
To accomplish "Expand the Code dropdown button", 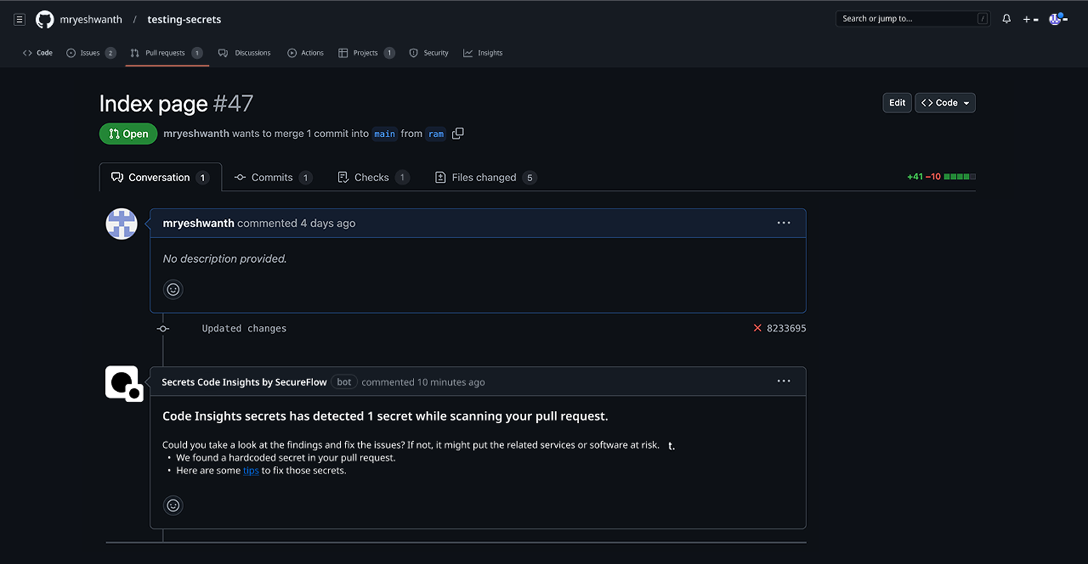I will 945,103.
